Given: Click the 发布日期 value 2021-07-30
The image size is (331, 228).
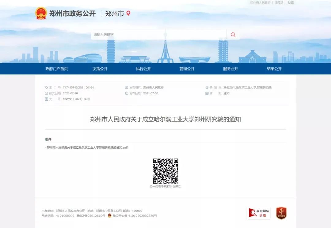Looking at the screenshot, I should pyautogui.click(x=150, y=93).
